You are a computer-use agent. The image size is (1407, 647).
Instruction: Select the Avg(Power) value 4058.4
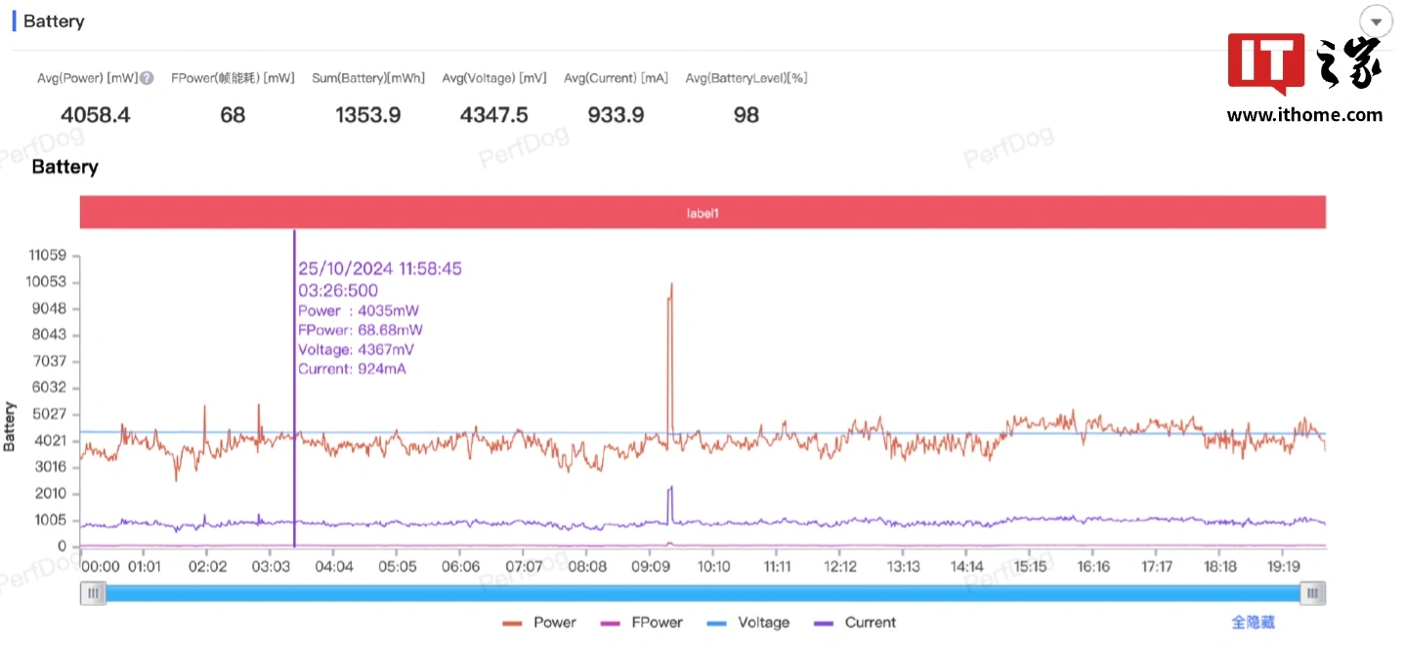(x=95, y=115)
